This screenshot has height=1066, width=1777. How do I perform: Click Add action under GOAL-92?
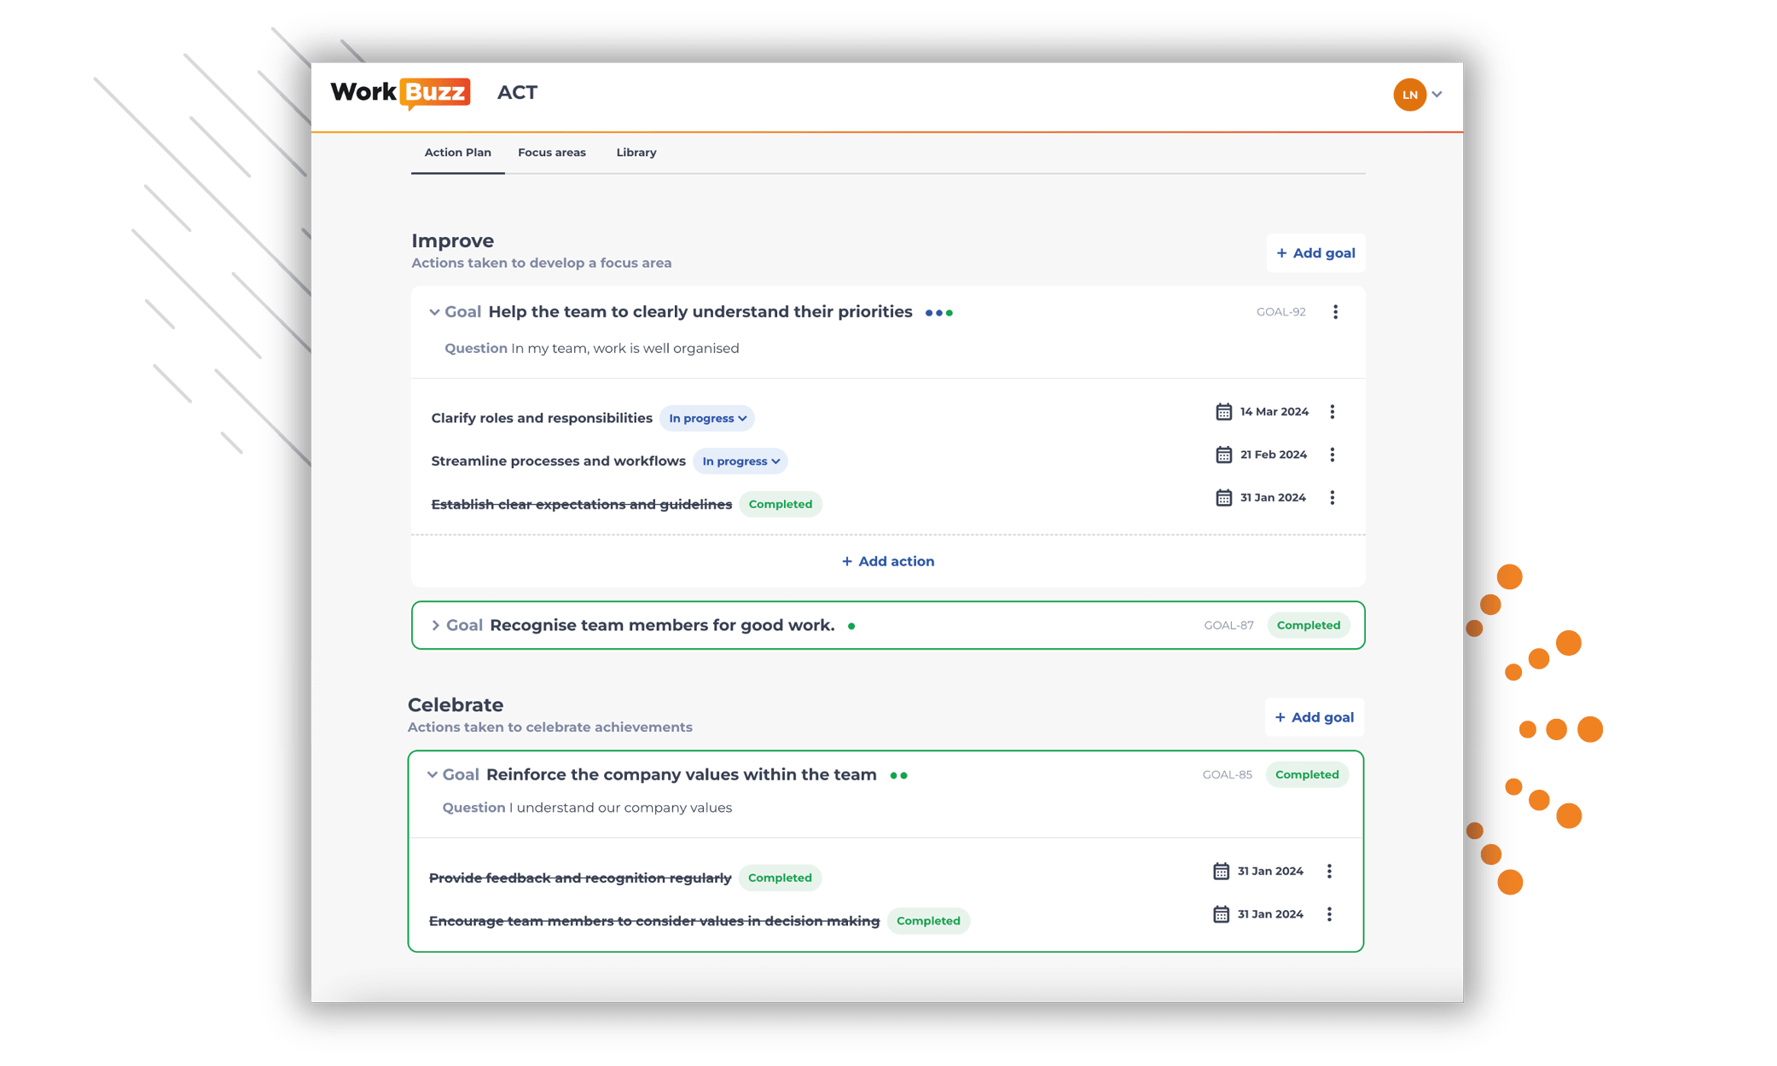click(887, 561)
